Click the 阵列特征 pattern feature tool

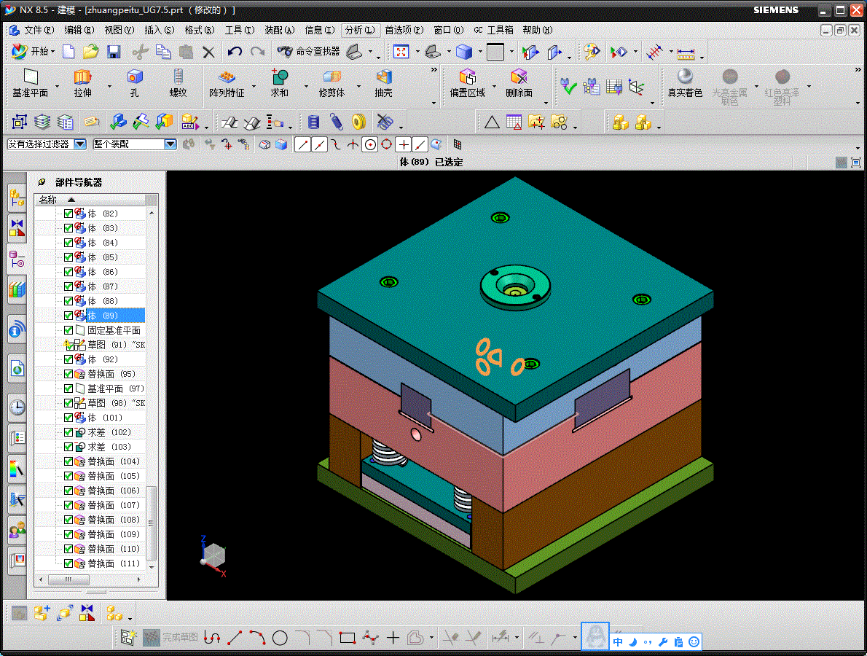tap(227, 83)
